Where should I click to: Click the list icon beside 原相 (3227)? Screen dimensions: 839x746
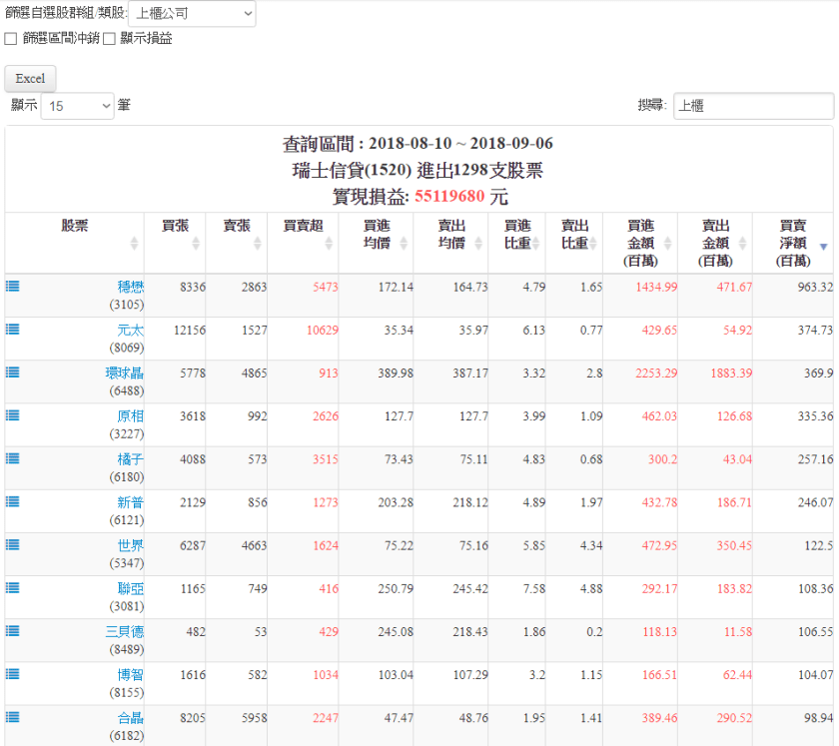click(x=13, y=414)
